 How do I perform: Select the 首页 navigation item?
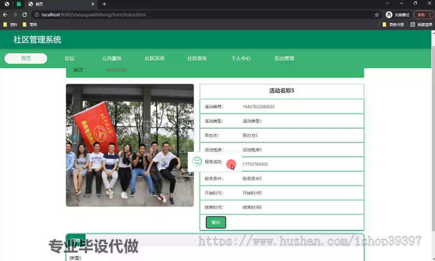point(26,58)
